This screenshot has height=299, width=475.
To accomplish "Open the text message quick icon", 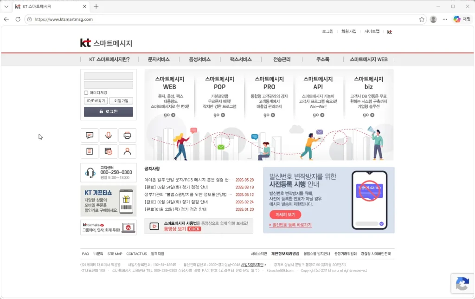I will pyautogui.click(x=90, y=135).
